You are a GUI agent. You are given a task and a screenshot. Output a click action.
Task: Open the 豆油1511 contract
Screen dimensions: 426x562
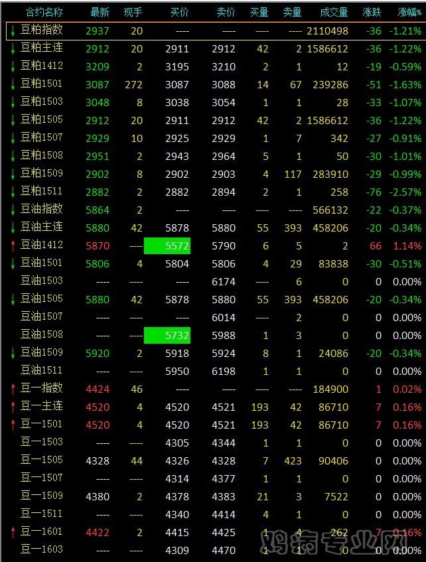click(42, 371)
